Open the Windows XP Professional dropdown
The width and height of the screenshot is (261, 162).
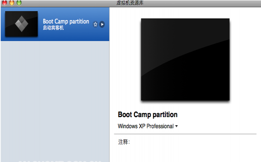pos(148,126)
